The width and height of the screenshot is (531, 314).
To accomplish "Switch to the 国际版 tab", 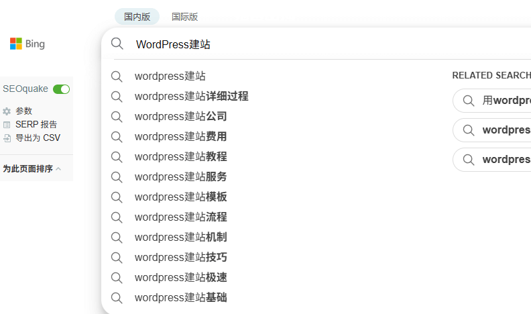I will (x=184, y=17).
